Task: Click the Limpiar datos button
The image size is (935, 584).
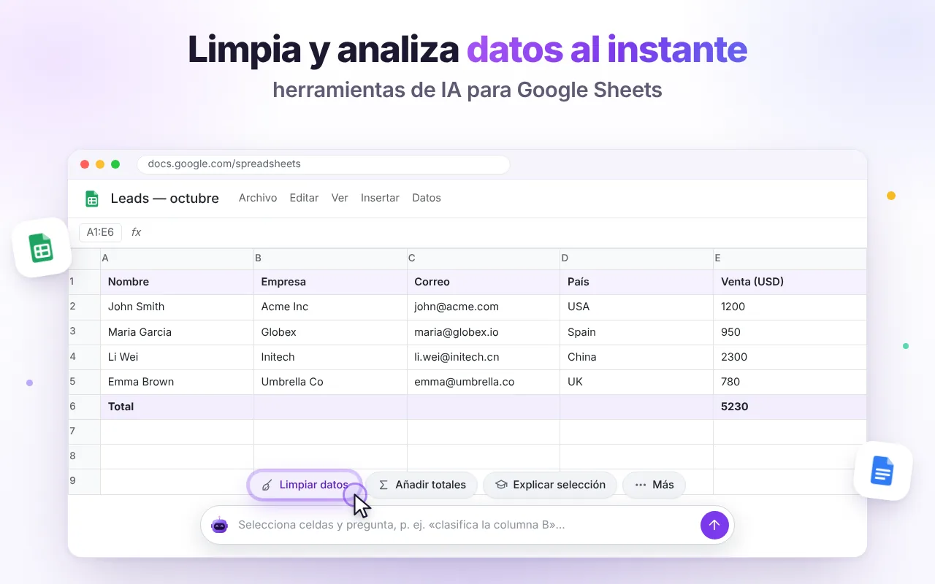Action: click(305, 485)
